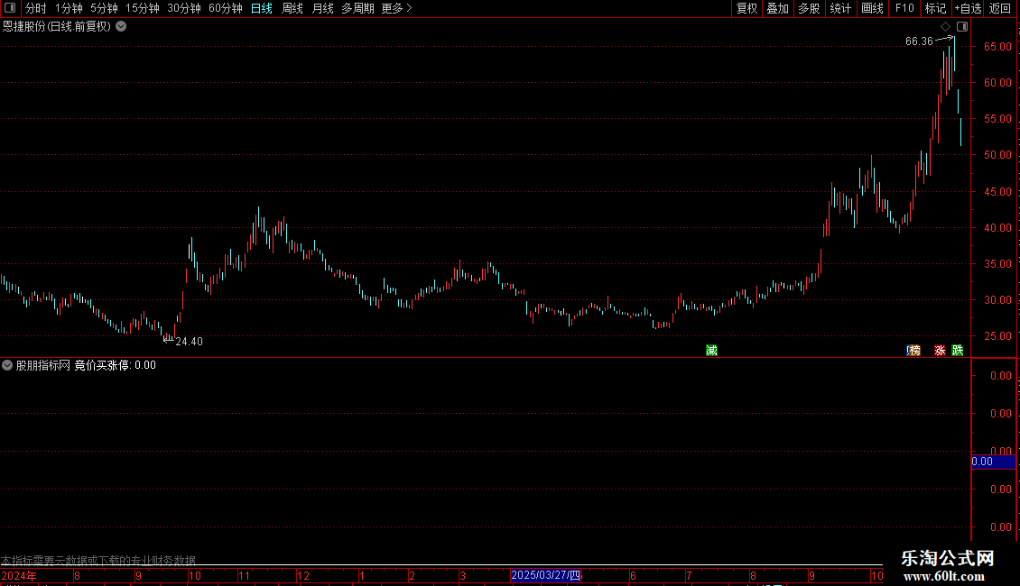
Task: Toggle the right info panel icon
Action: point(962,27)
